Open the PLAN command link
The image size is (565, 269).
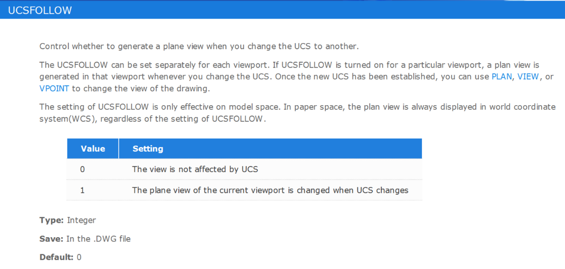501,76
